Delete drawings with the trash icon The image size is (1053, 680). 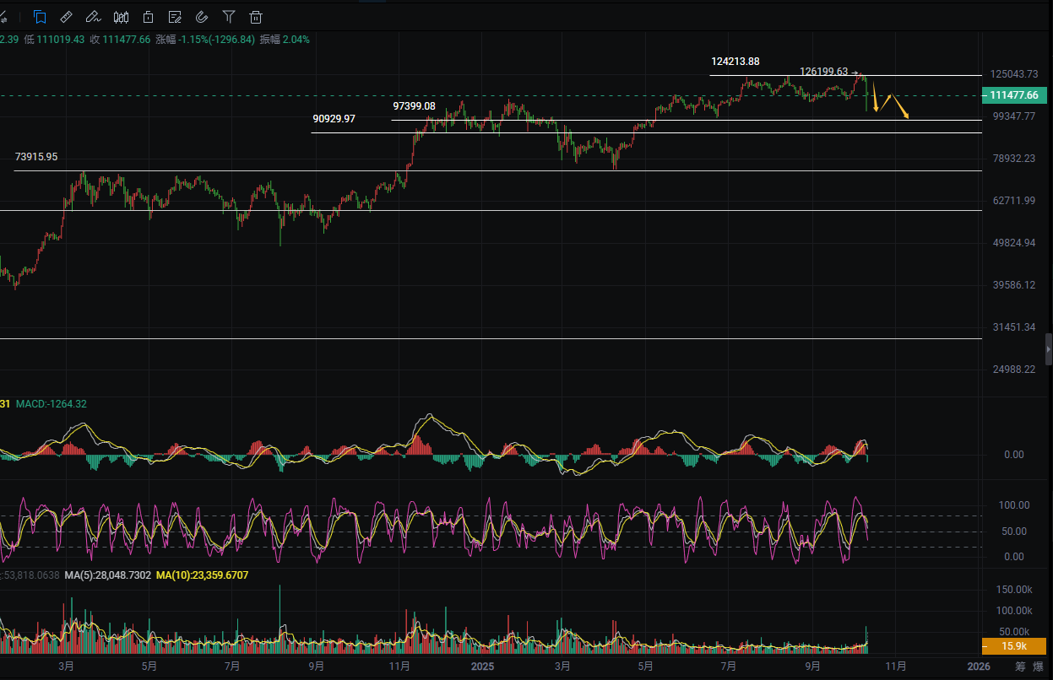[256, 16]
